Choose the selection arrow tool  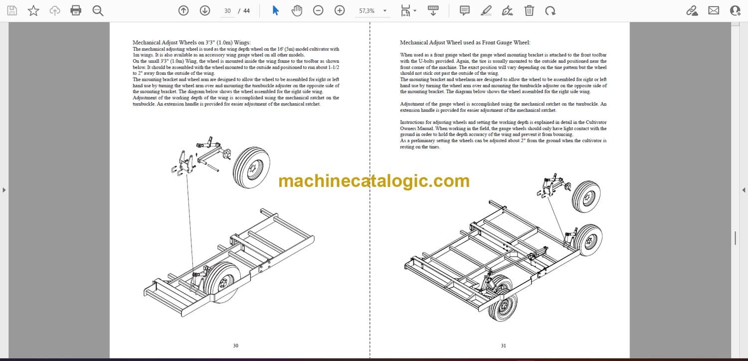pos(276,10)
